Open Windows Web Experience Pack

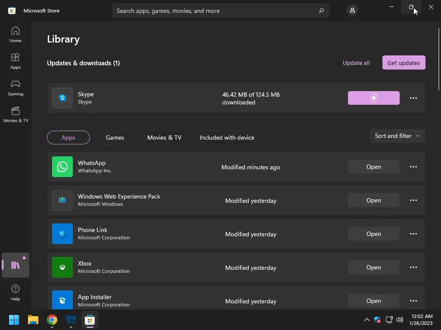pyautogui.click(x=373, y=200)
